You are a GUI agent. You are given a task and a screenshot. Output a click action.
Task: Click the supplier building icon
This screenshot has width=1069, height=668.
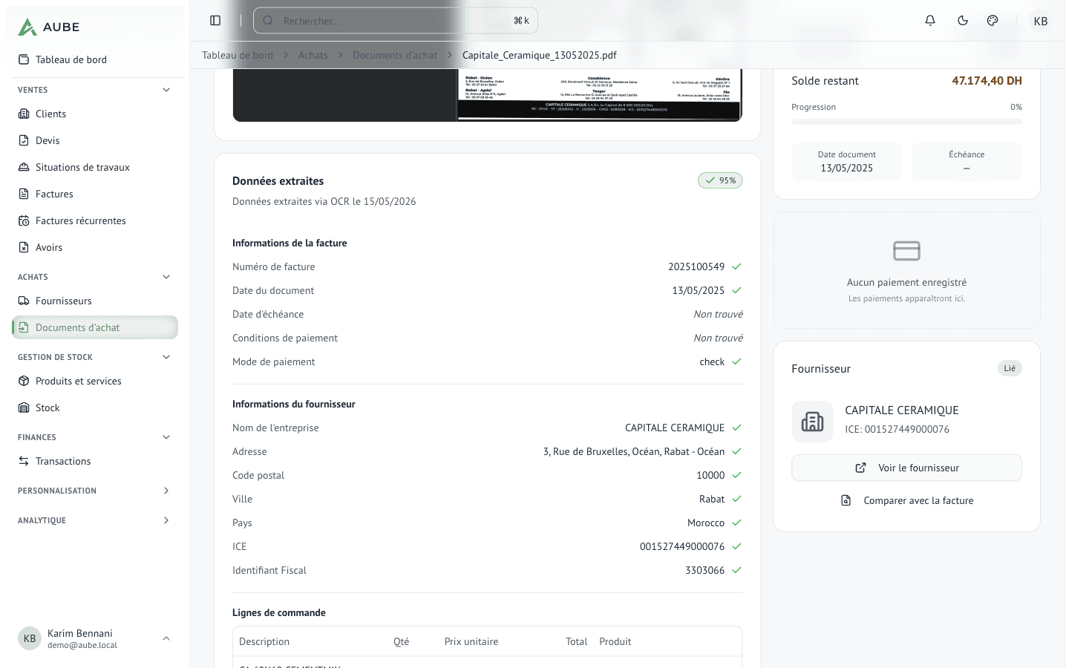(812, 422)
